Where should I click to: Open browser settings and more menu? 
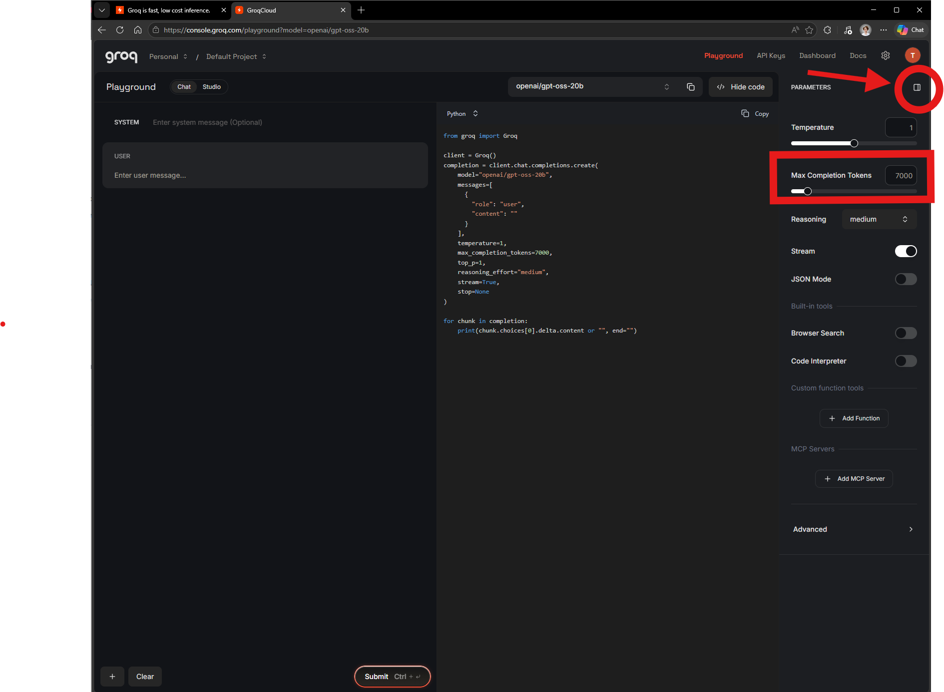[x=884, y=30]
